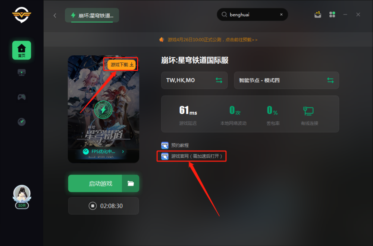The image size is (373, 246).
Task: Open the four-square grid icon at top right
Action: (x=332, y=15)
